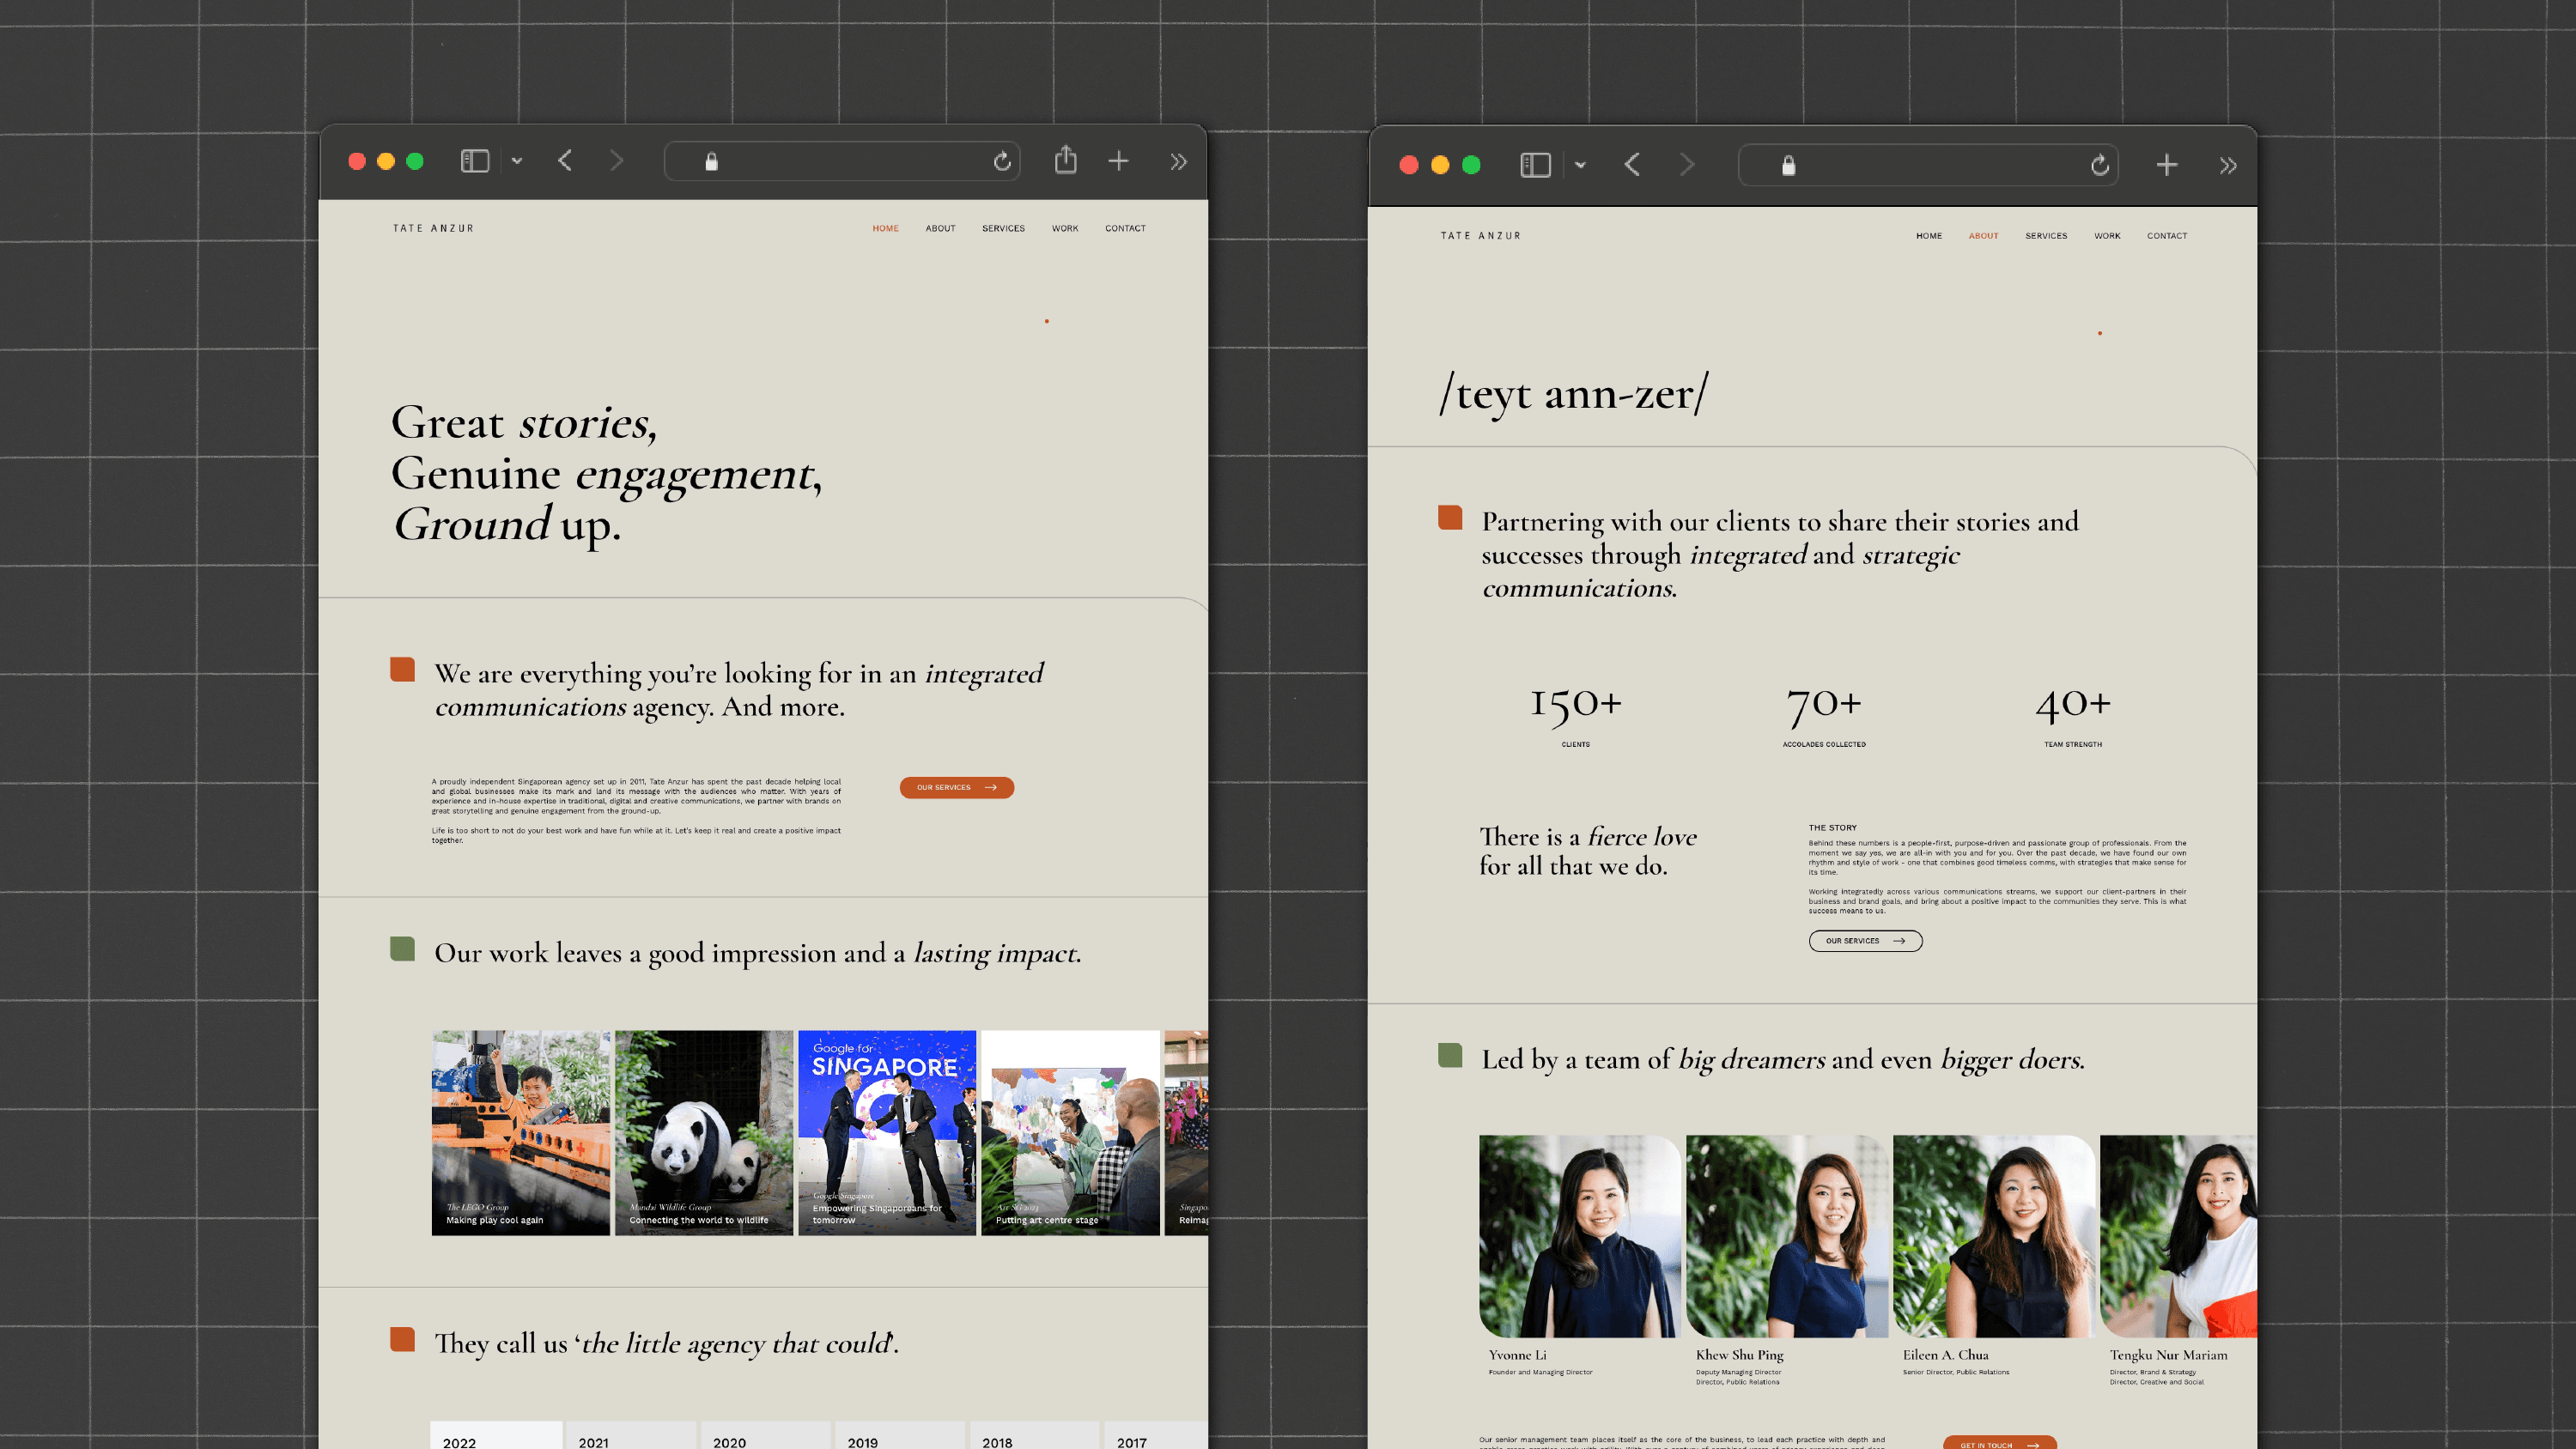Click orange OUR SERVICES button in left window
The height and width of the screenshot is (1449, 2576).
(957, 787)
